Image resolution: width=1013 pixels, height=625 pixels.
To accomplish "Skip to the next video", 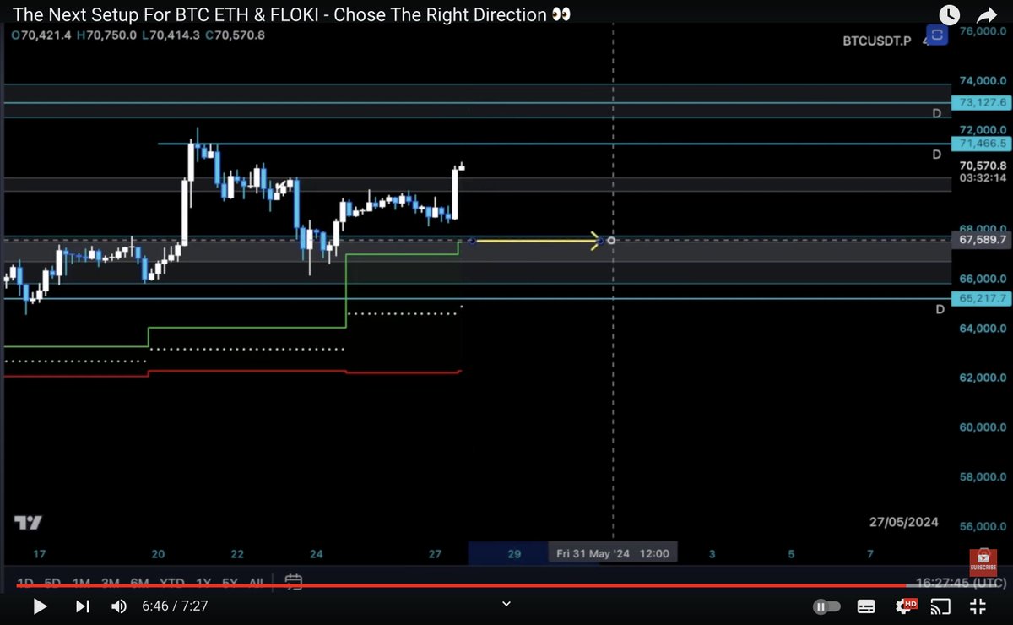I will (82, 606).
